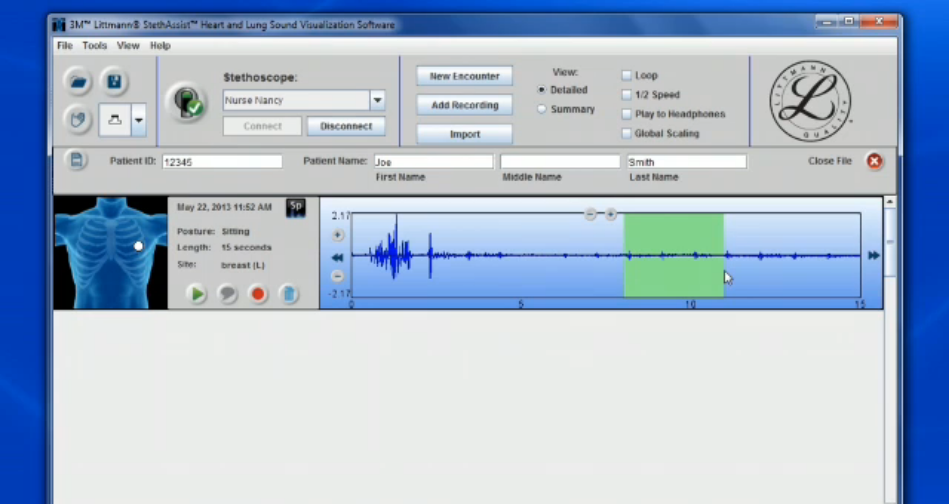Toggle Global Scaling checkbox
The height and width of the screenshot is (504, 949).
pyautogui.click(x=626, y=133)
